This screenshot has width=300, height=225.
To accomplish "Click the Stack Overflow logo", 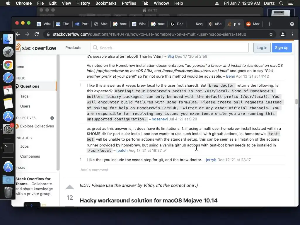I will (36, 48).
